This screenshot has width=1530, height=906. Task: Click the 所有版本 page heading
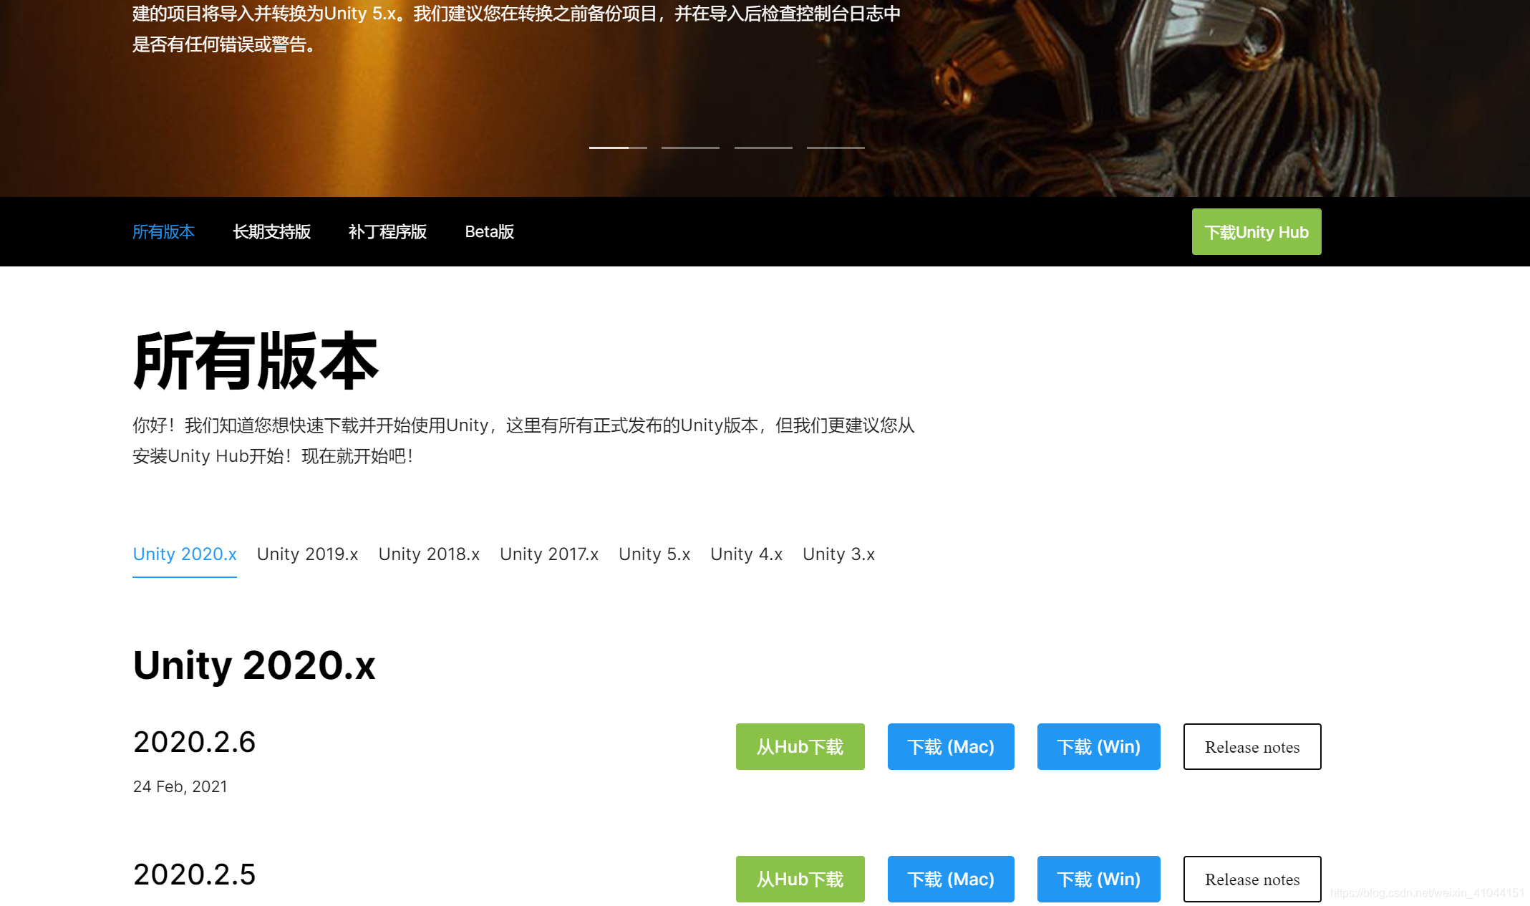tap(255, 361)
